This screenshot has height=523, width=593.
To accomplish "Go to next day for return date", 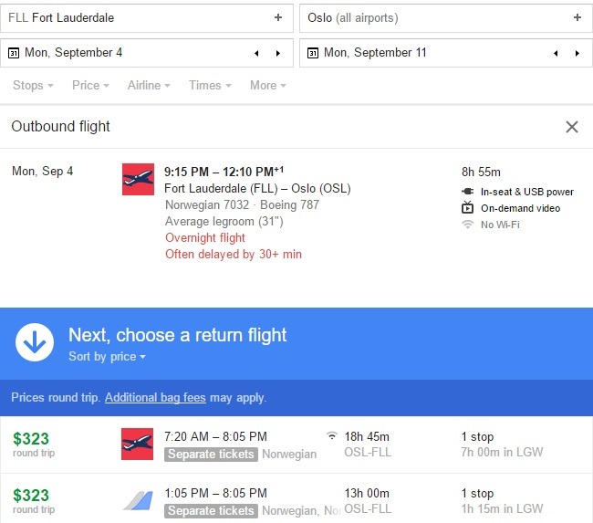I will point(577,53).
